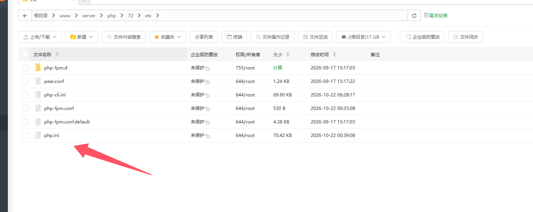This screenshot has height=212, width=533.
Task: Click empty path bar input area
Action: click(x=283, y=15)
